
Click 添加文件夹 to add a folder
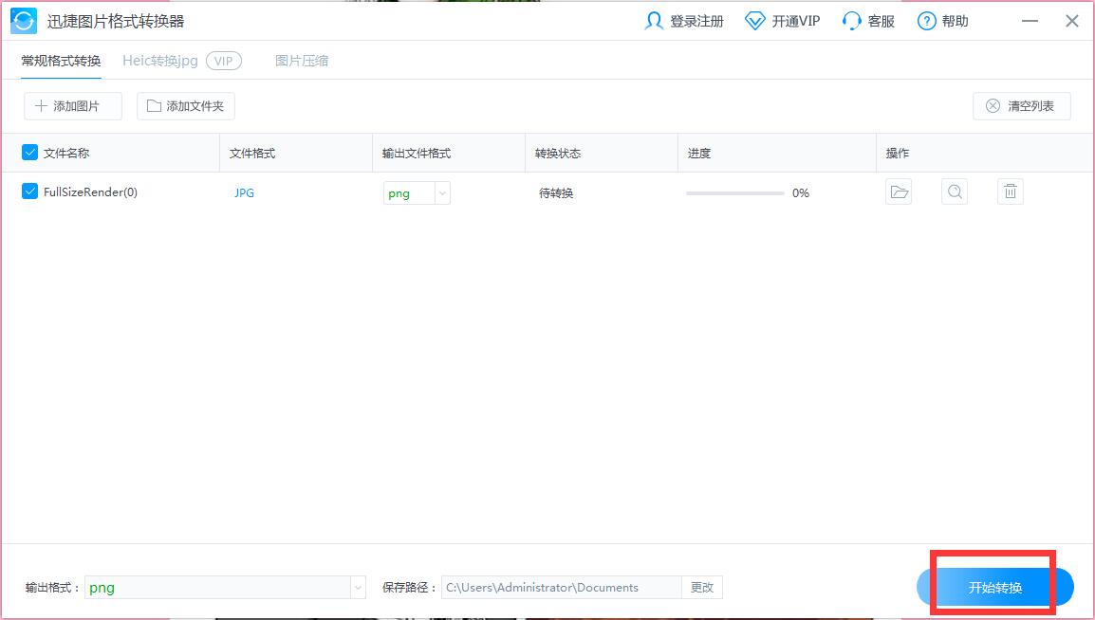pos(185,105)
